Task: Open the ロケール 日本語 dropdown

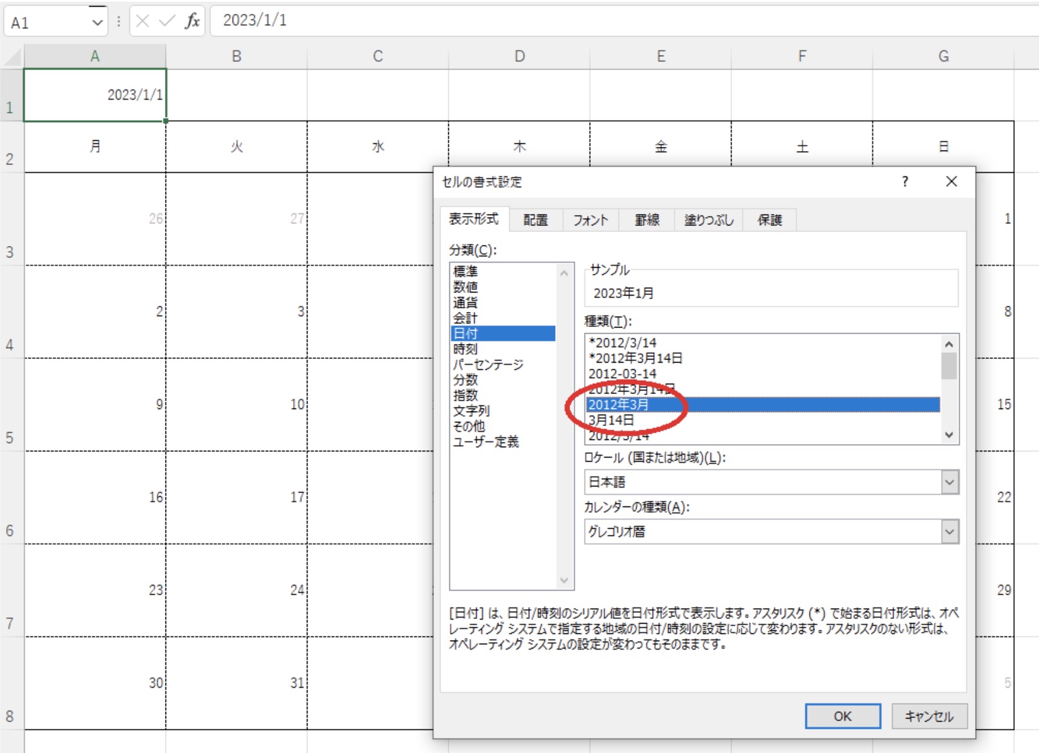Action: [x=950, y=482]
